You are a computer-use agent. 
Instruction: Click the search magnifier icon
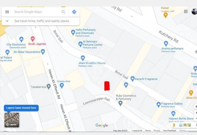(63, 12)
